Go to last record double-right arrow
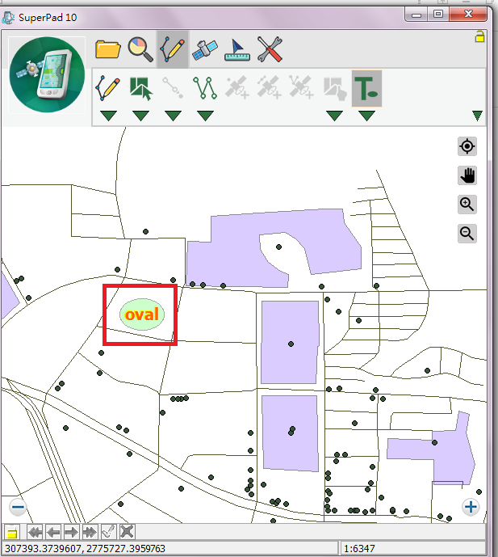The image size is (498, 557). pos(90,532)
